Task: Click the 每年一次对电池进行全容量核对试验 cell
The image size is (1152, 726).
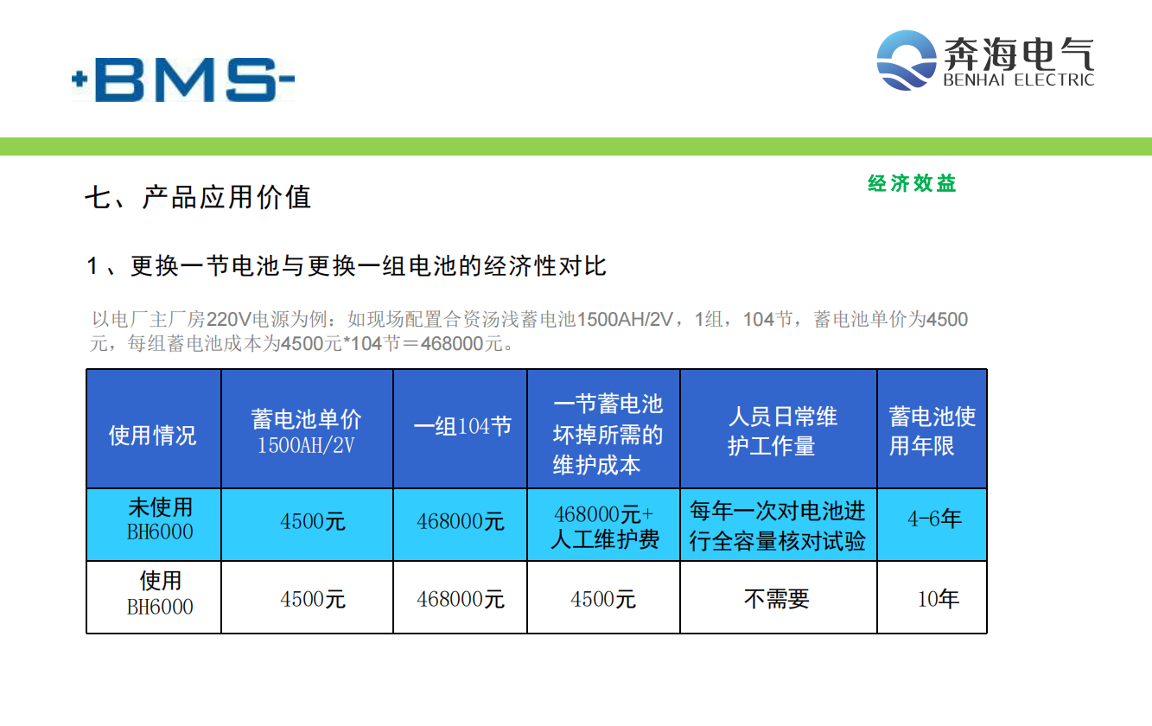Action: [779, 526]
